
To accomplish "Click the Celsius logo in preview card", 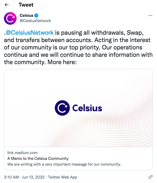I will coord(62,108).
